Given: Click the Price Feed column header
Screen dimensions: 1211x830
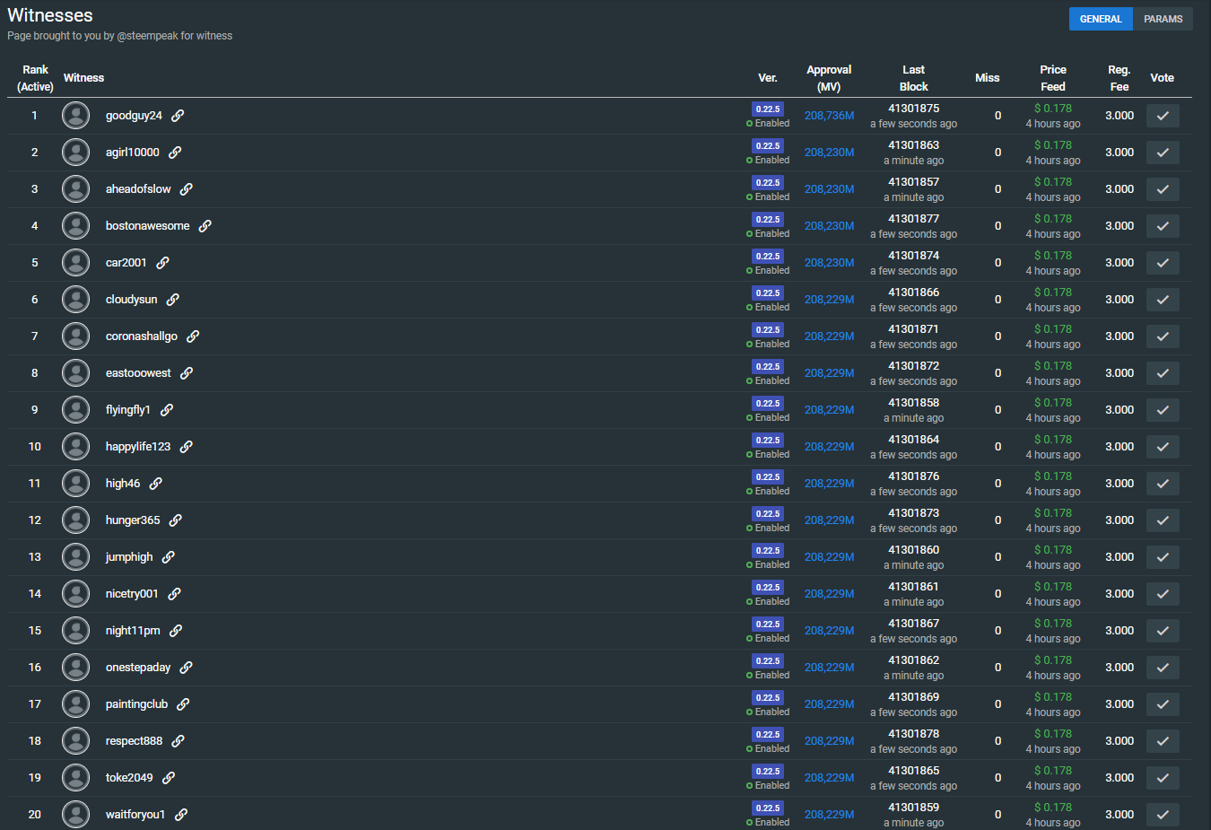Looking at the screenshot, I should [x=1053, y=78].
